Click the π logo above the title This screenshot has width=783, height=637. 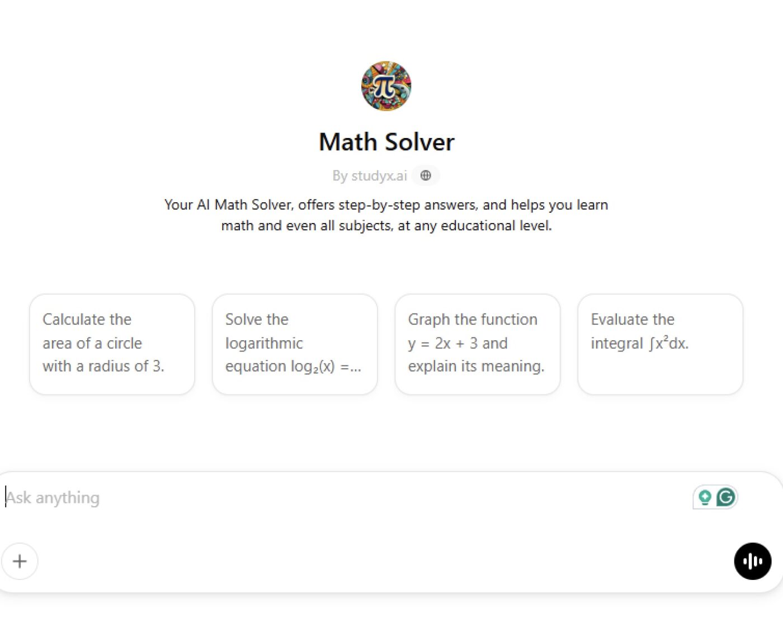(x=385, y=85)
